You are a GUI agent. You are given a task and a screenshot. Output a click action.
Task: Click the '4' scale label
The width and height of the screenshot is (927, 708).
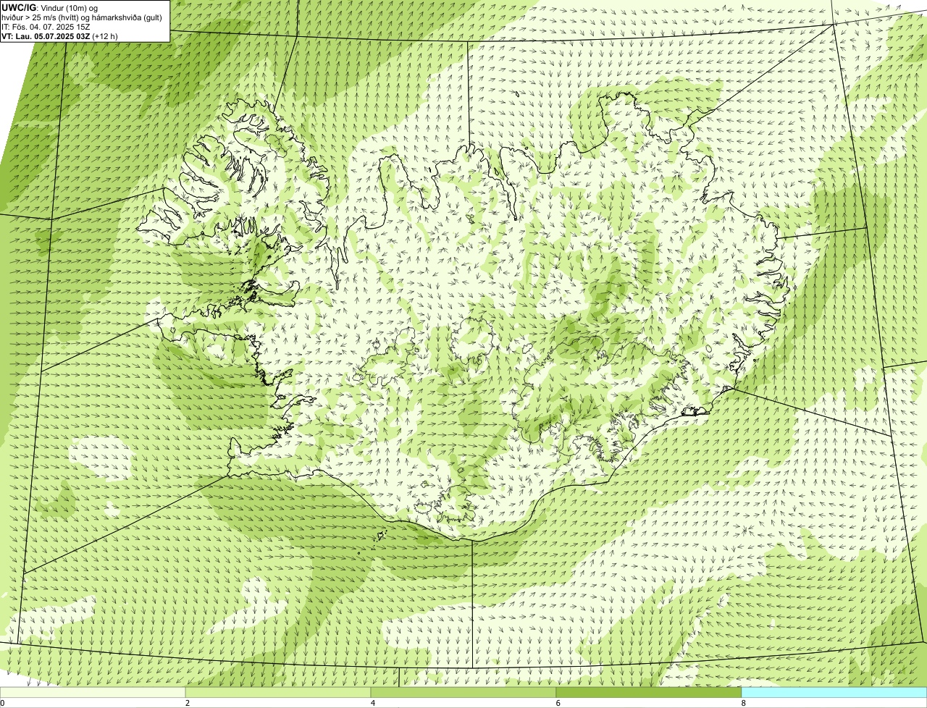pos(373,703)
